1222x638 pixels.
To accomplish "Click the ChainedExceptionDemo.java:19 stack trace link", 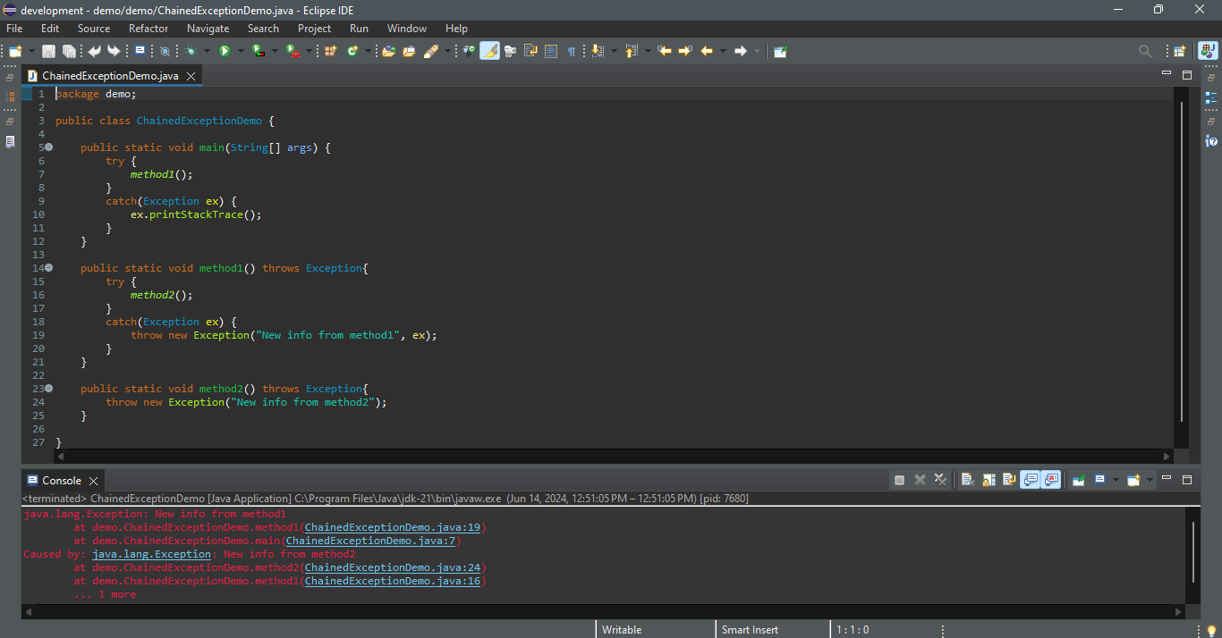I will coord(393,527).
